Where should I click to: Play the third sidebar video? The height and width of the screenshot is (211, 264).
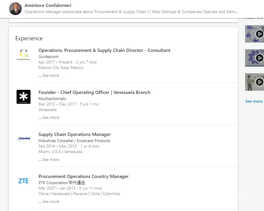259,82
